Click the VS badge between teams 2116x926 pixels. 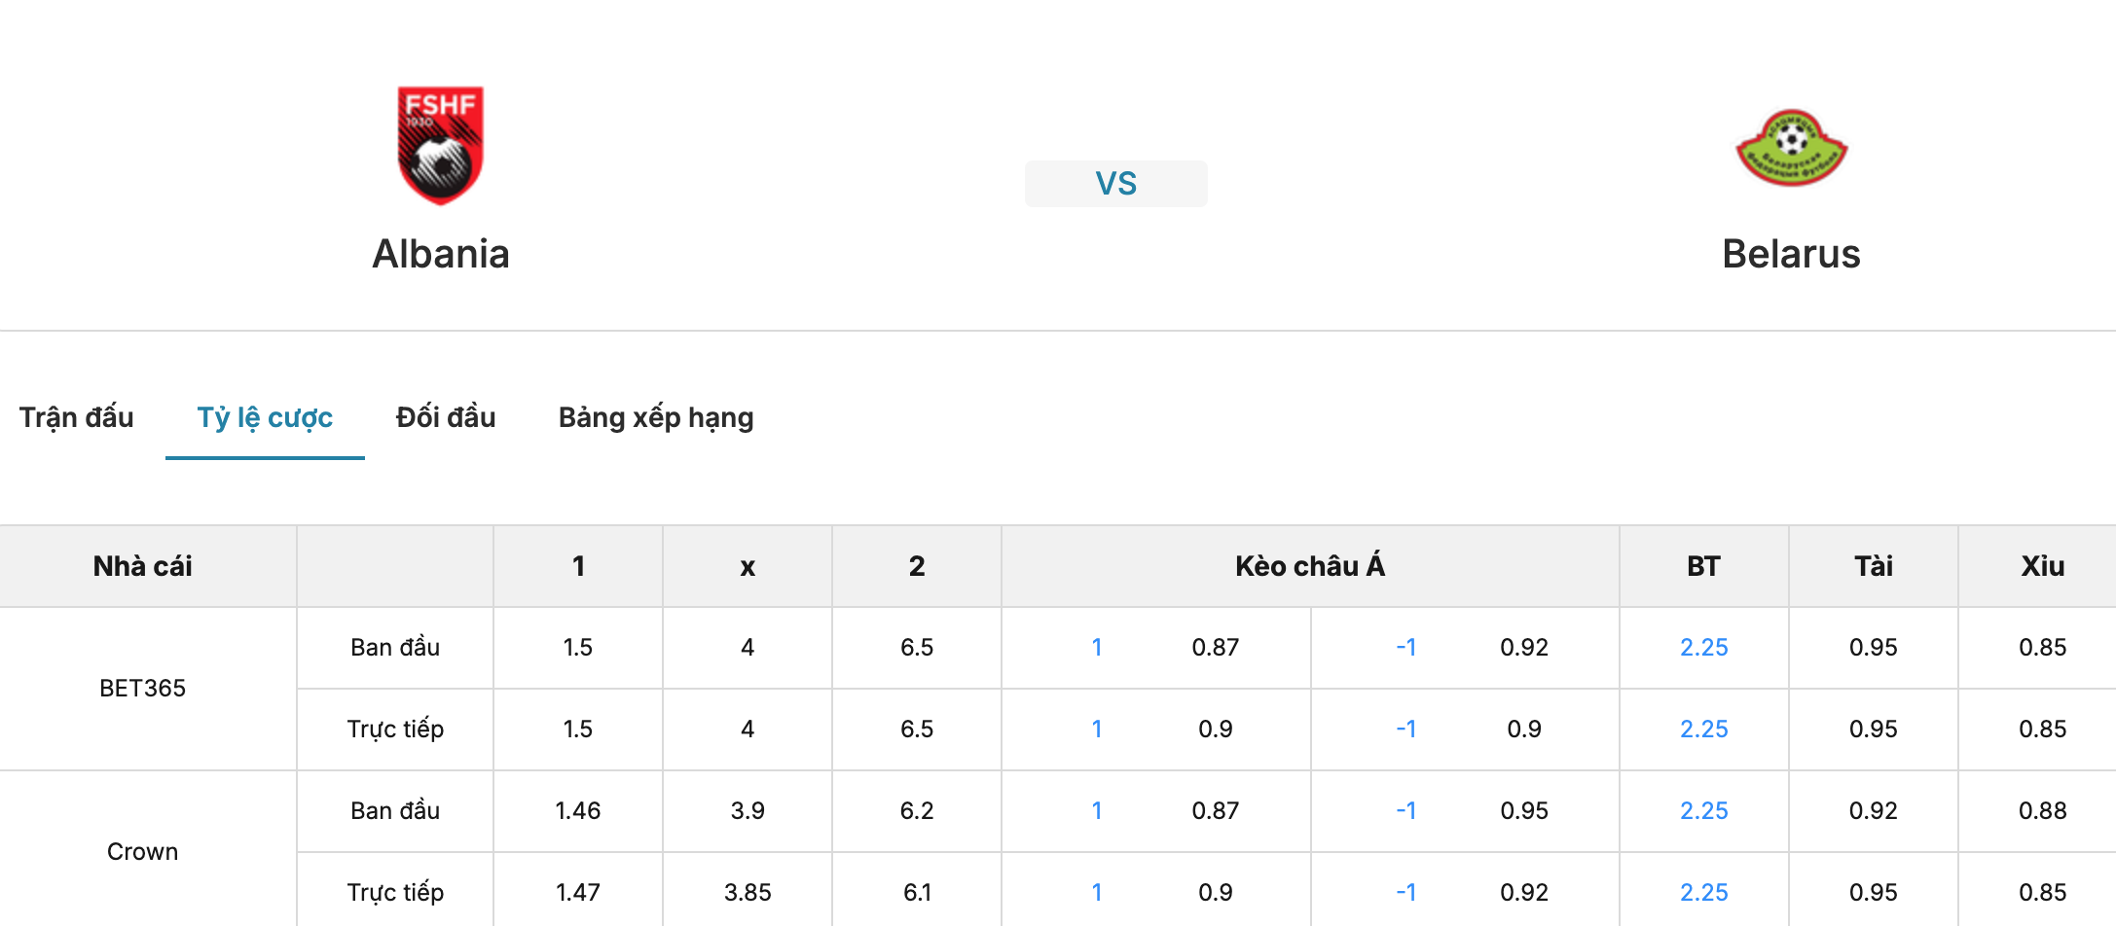point(1115,183)
